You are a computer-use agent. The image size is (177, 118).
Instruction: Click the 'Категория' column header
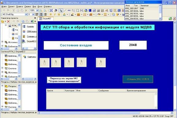[x=70, y=90]
